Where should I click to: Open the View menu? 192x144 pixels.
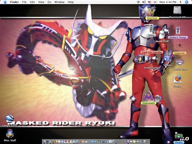click(41, 2)
